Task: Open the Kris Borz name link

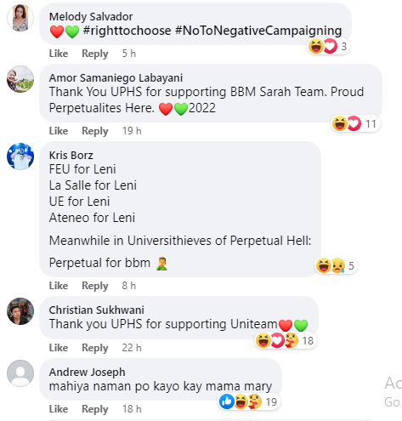Action: point(71,155)
